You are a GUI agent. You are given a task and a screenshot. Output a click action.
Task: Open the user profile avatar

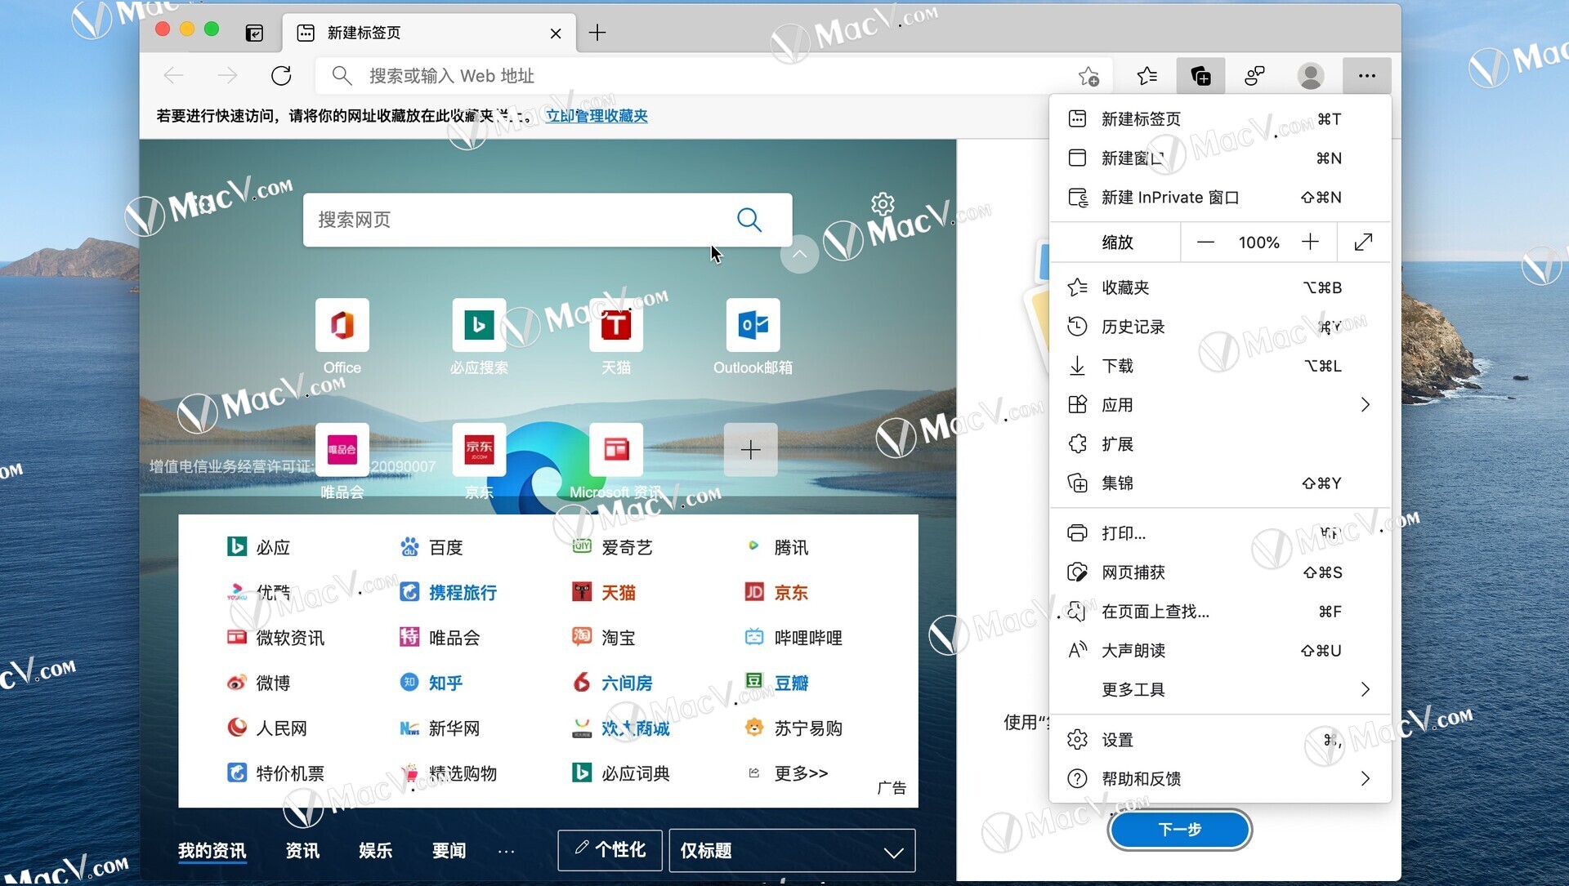[1311, 76]
